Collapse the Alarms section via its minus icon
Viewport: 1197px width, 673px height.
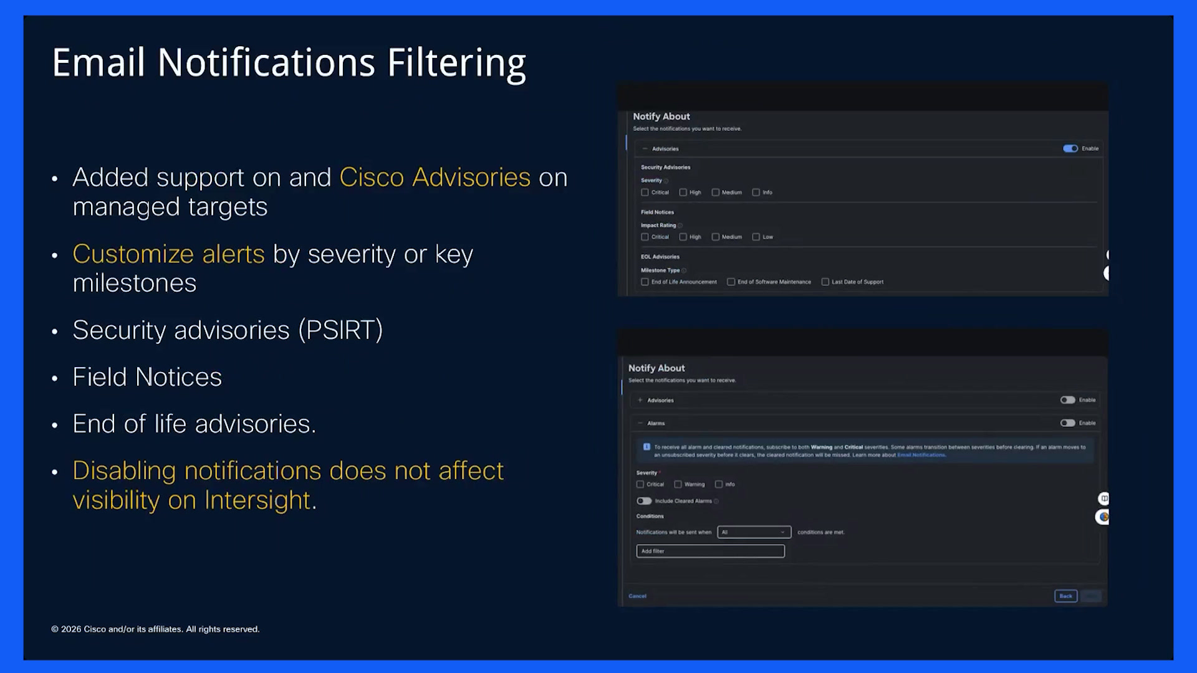coord(640,423)
